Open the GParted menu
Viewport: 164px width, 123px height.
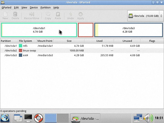pos(6,8)
